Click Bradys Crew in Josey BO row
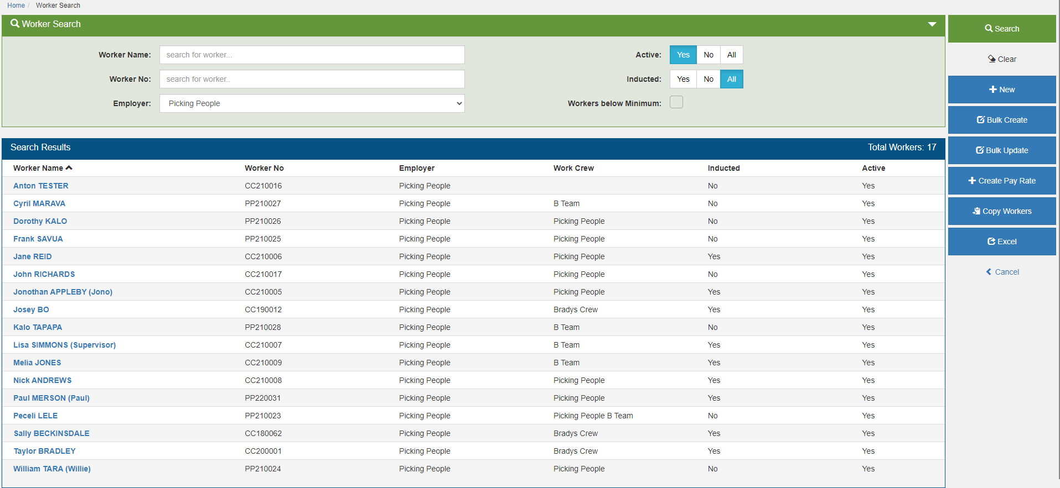The width and height of the screenshot is (1060, 488). [576, 309]
